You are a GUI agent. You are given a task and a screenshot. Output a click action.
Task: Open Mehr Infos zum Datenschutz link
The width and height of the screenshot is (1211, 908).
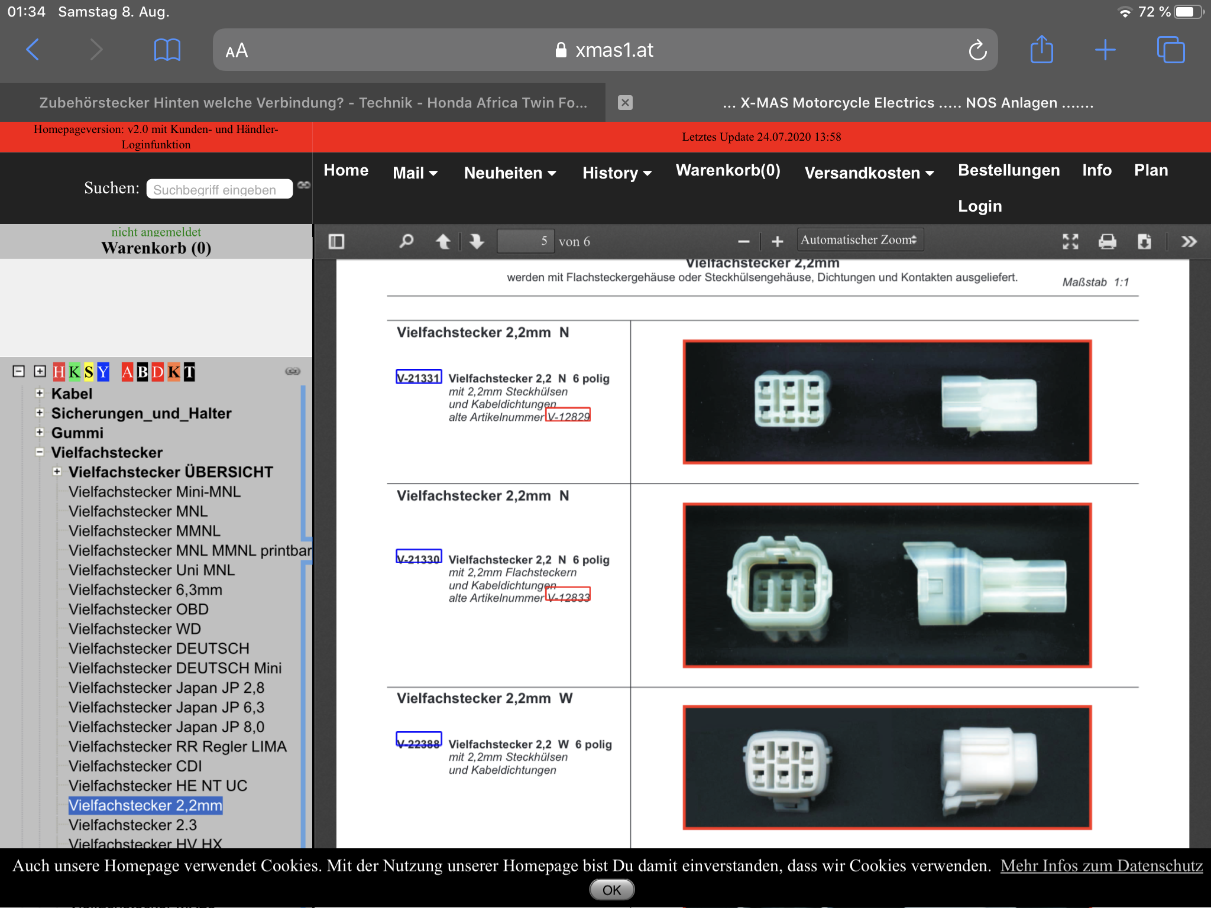point(1101,866)
